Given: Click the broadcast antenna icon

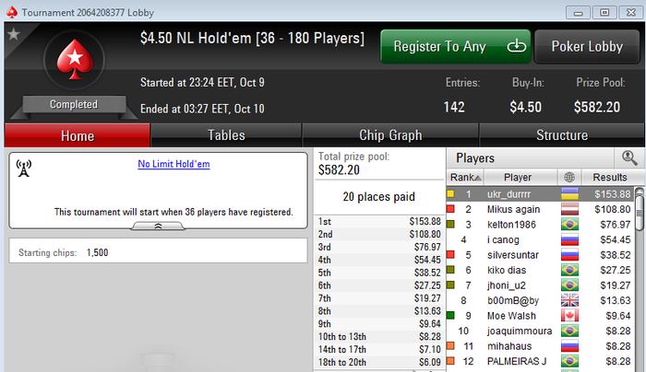Looking at the screenshot, I should (x=23, y=169).
